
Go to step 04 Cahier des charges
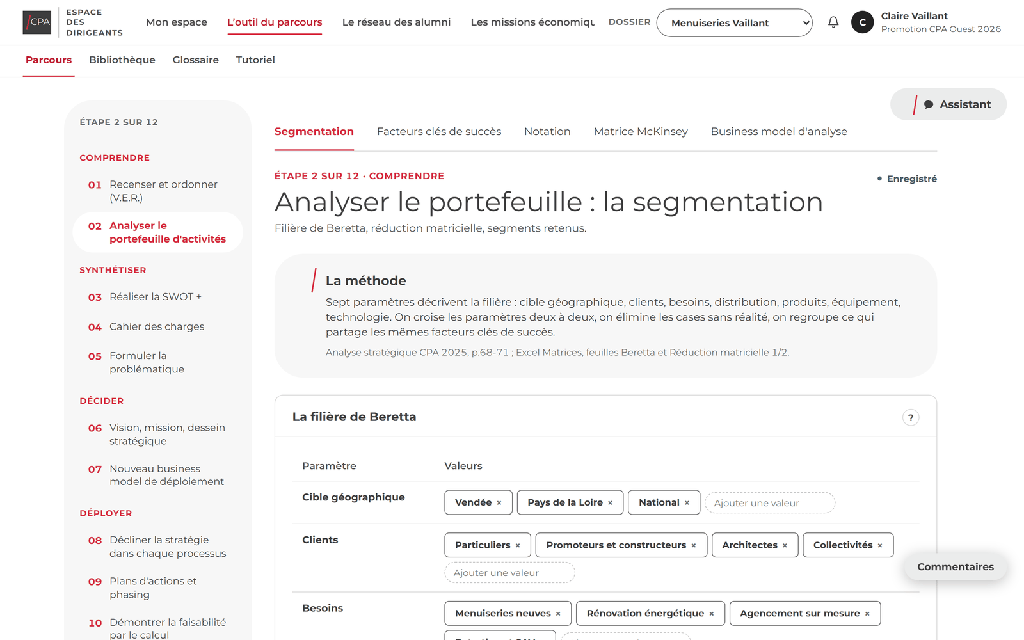158,327
